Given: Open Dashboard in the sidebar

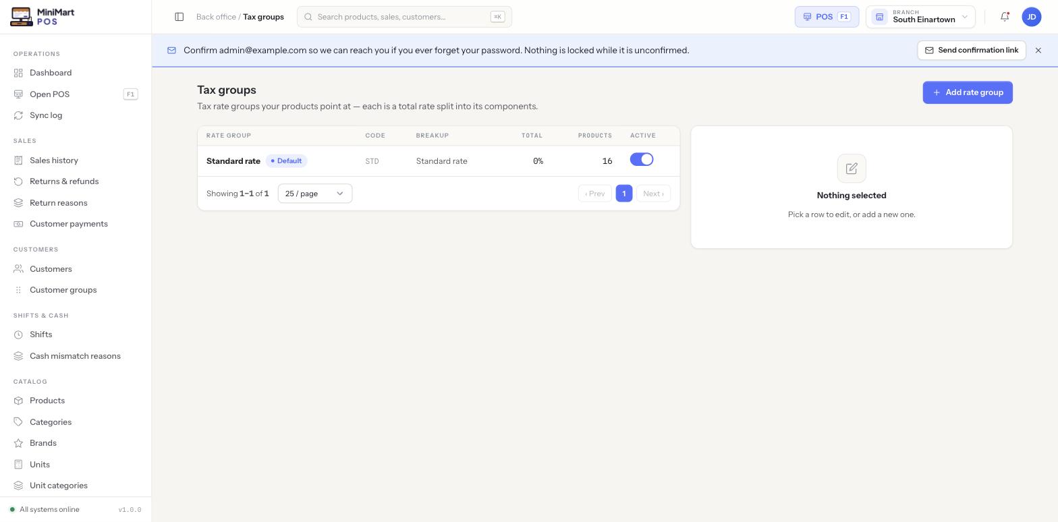Looking at the screenshot, I should (x=76, y=73).
